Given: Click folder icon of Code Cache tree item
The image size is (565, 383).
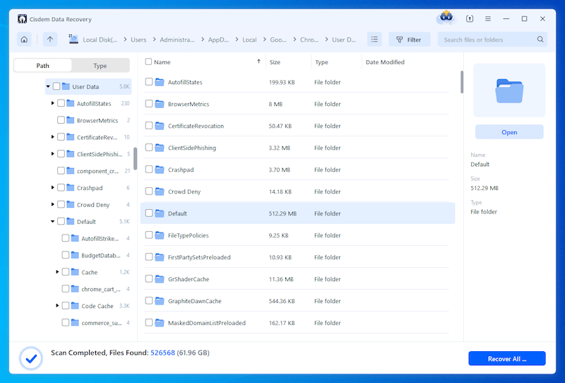Looking at the screenshot, I should pyautogui.click(x=75, y=305).
